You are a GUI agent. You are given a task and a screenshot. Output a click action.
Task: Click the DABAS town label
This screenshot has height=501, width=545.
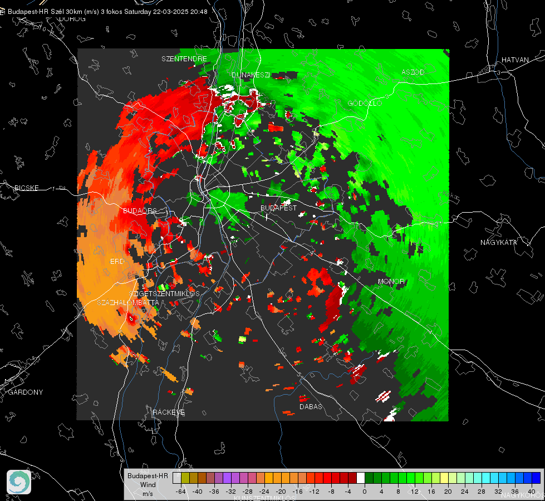(x=311, y=406)
